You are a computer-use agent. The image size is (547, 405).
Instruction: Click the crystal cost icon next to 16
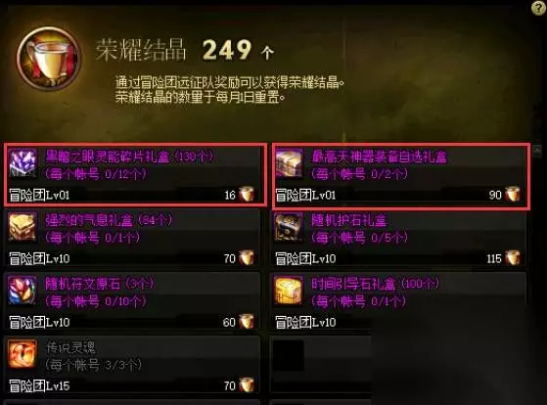pyautogui.click(x=247, y=195)
